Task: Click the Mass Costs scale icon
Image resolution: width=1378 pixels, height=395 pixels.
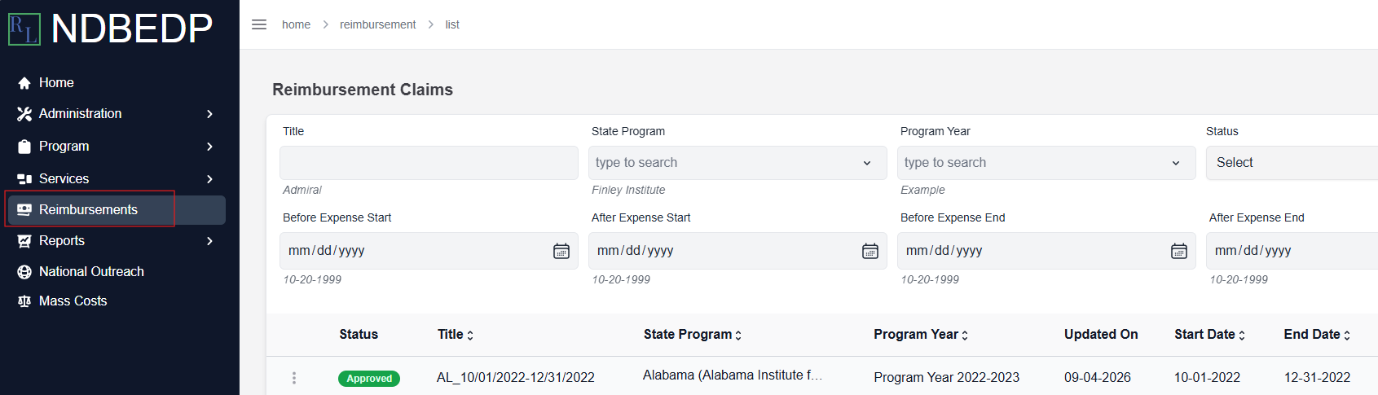Action: pyautogui.click(x=24, y=301)
